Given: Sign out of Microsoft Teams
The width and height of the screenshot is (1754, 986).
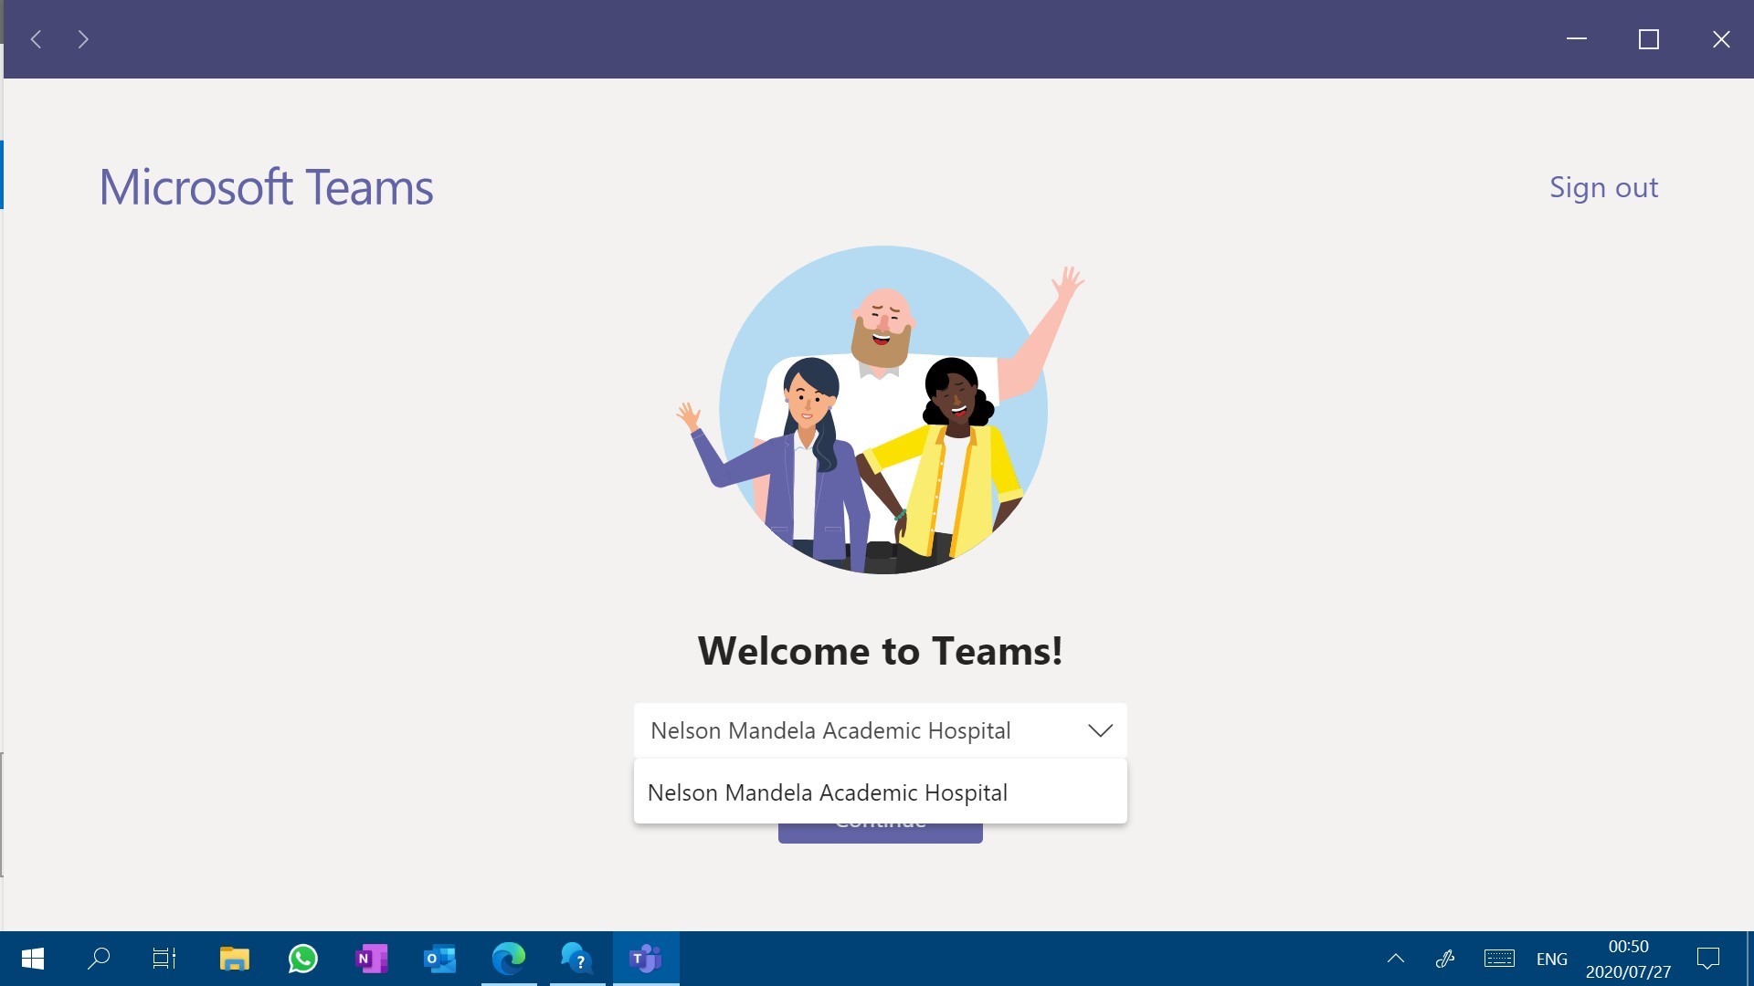Looking at the screenshot, I should click(1603, 186).
